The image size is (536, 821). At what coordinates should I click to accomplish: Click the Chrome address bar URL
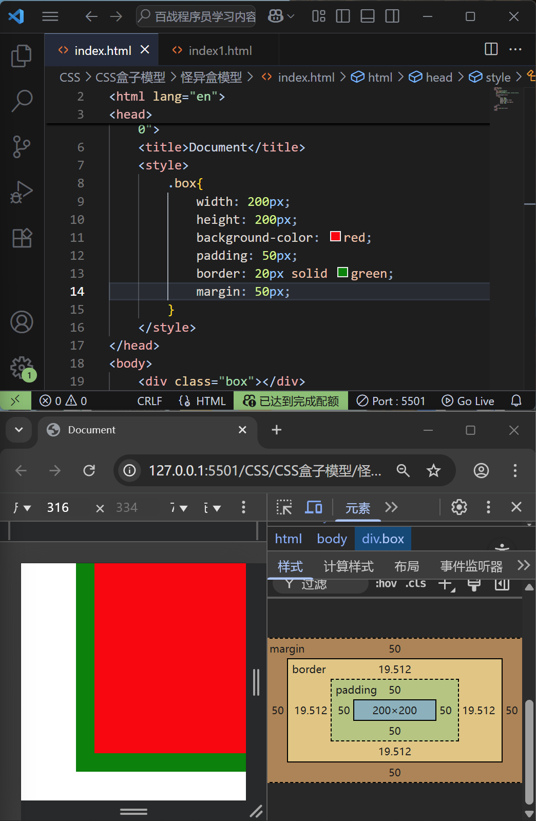click(x=265, y=470)
